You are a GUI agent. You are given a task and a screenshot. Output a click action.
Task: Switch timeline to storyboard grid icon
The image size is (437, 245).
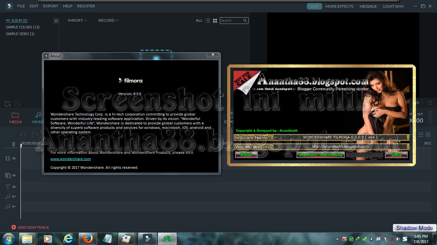pyautogui.click(x=428, y=135)
